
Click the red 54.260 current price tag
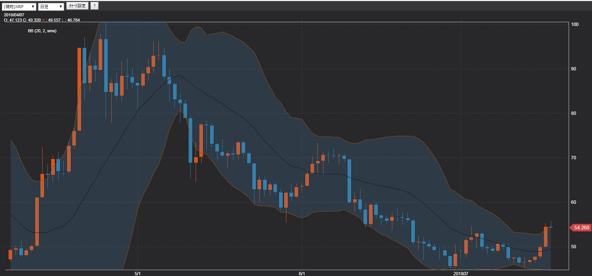click(581, 227)
